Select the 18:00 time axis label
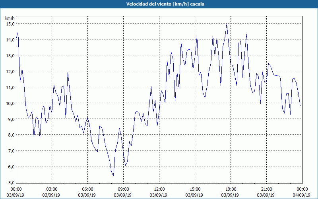 pos(231,189)
